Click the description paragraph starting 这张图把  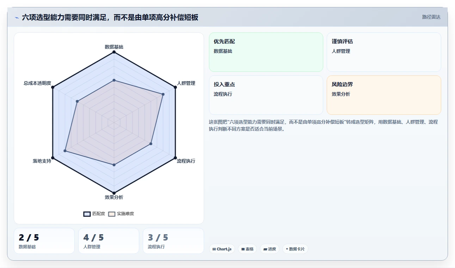pyautogui.click(x=323, y=125)
